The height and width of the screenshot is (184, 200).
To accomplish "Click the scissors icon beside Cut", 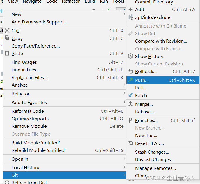I will [7, 30].
